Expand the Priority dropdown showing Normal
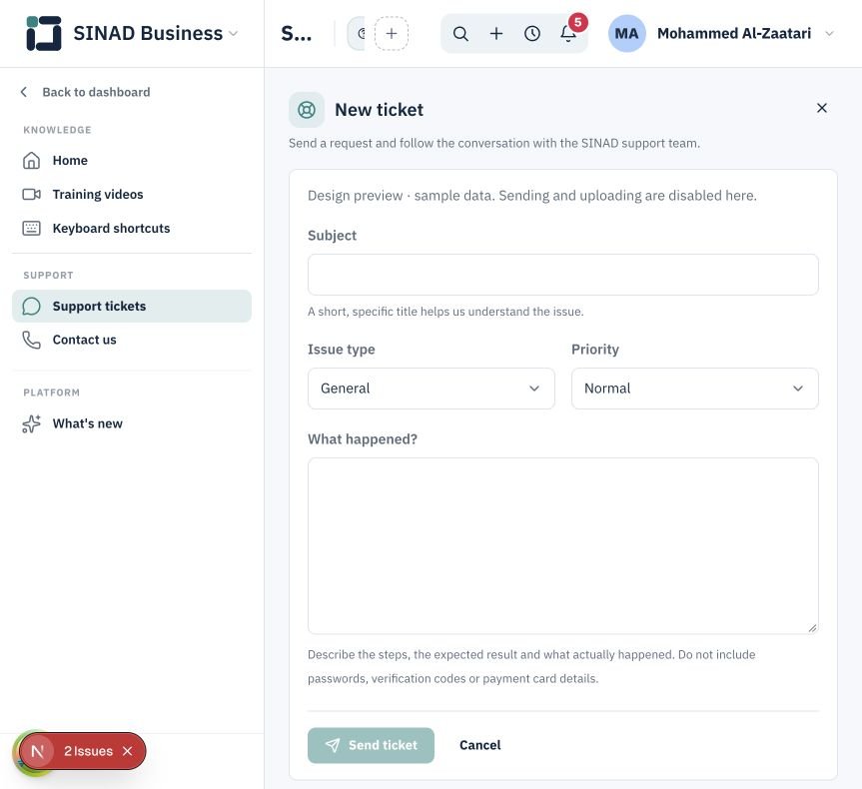 (x=695, y=389)
